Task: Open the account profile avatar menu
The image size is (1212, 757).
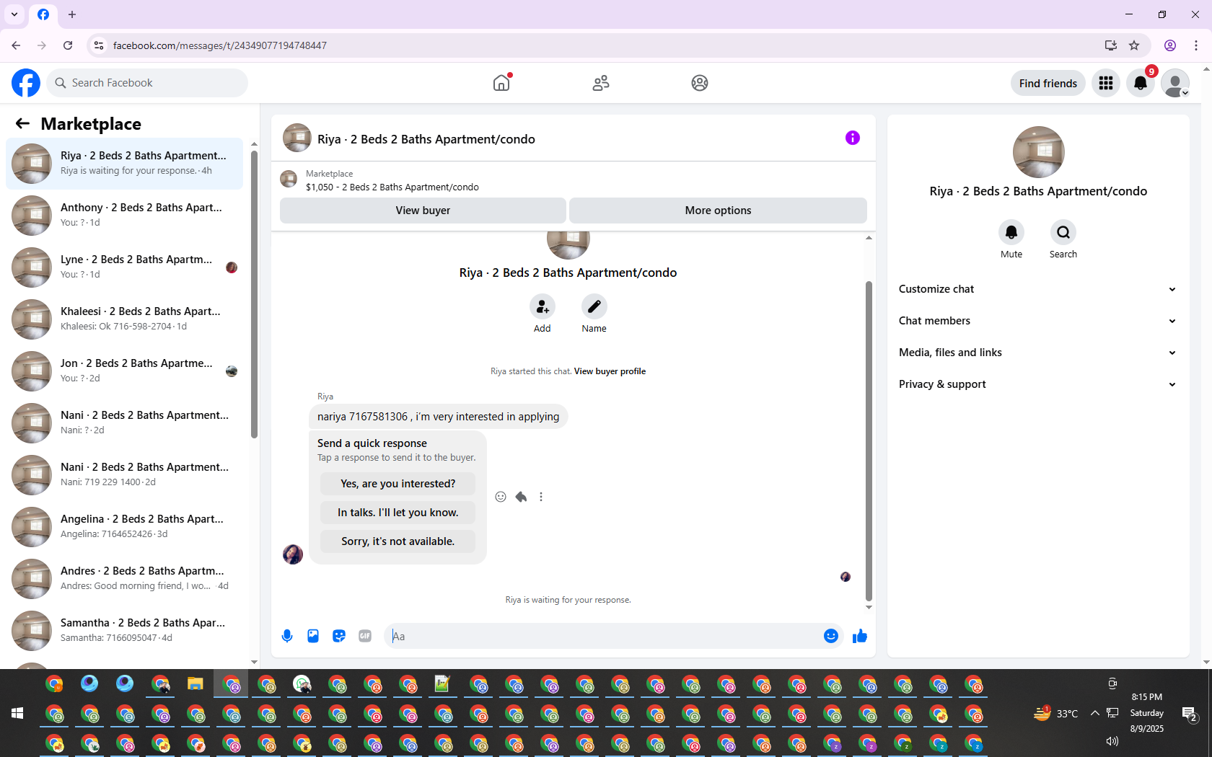Action: point(1175,83)
